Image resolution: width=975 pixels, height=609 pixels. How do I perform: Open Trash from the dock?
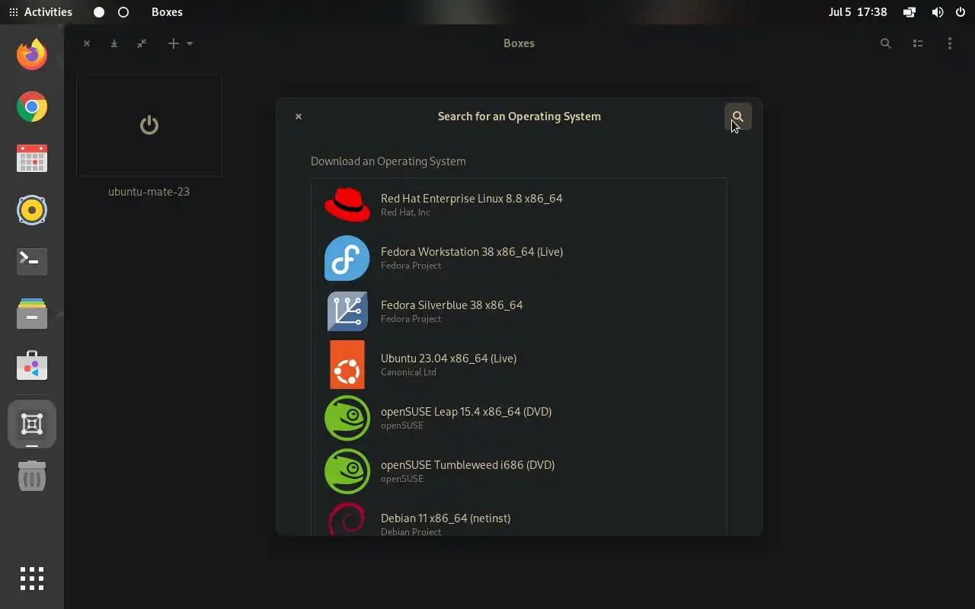tap(32, 476)
